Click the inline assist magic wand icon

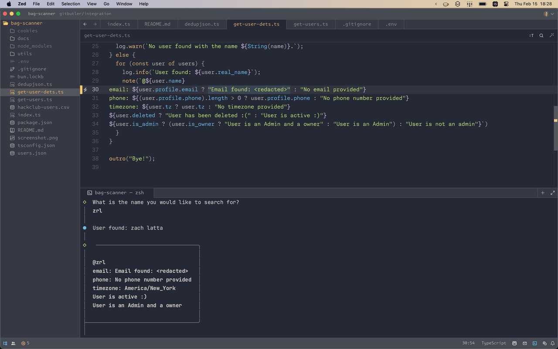552,35
